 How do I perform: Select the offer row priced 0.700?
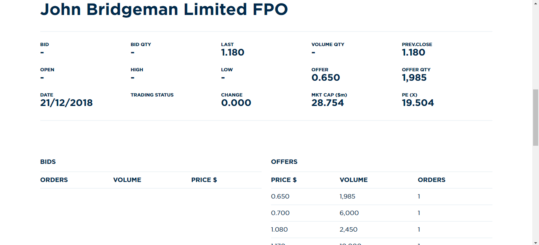click(382, 213)
